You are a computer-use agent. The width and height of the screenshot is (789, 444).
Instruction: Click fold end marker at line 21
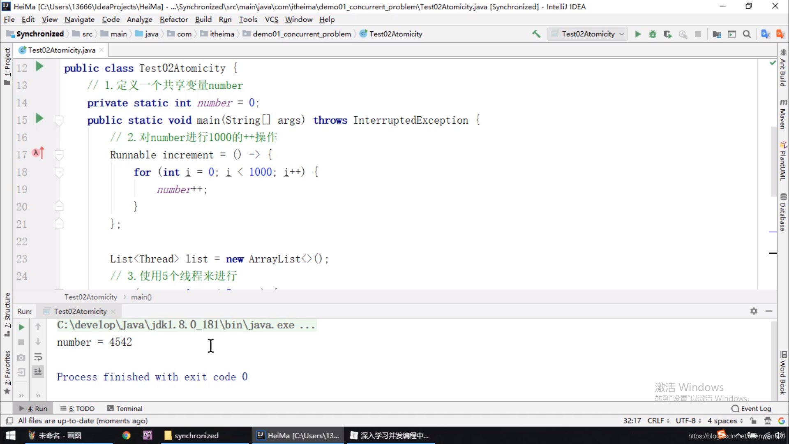pyautogui.click(x=59, y=224)
